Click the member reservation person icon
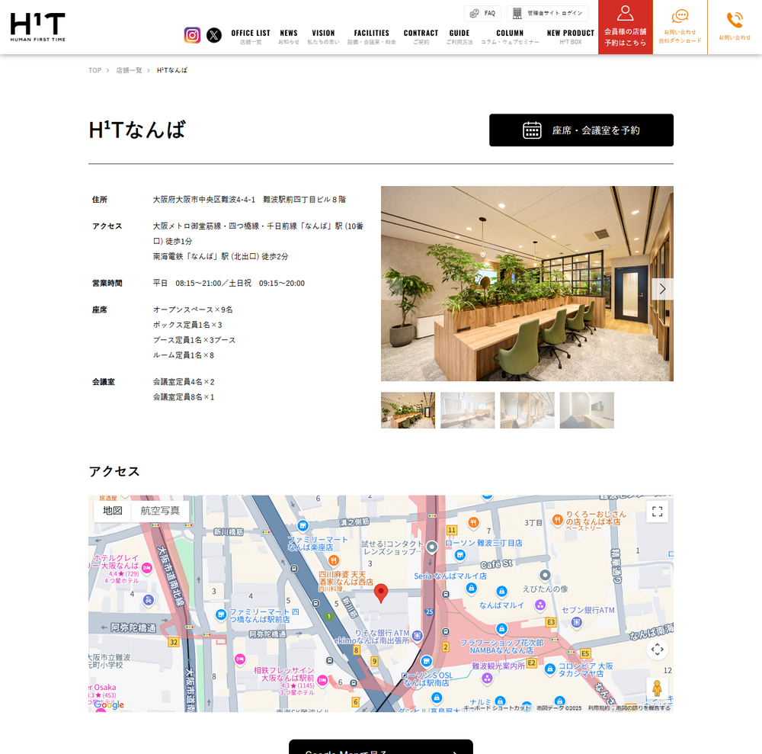762x754 pixels. click(x=625, y=14)
